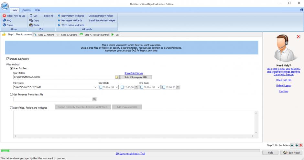Adjust Start Date time spinner

[136, 87]
